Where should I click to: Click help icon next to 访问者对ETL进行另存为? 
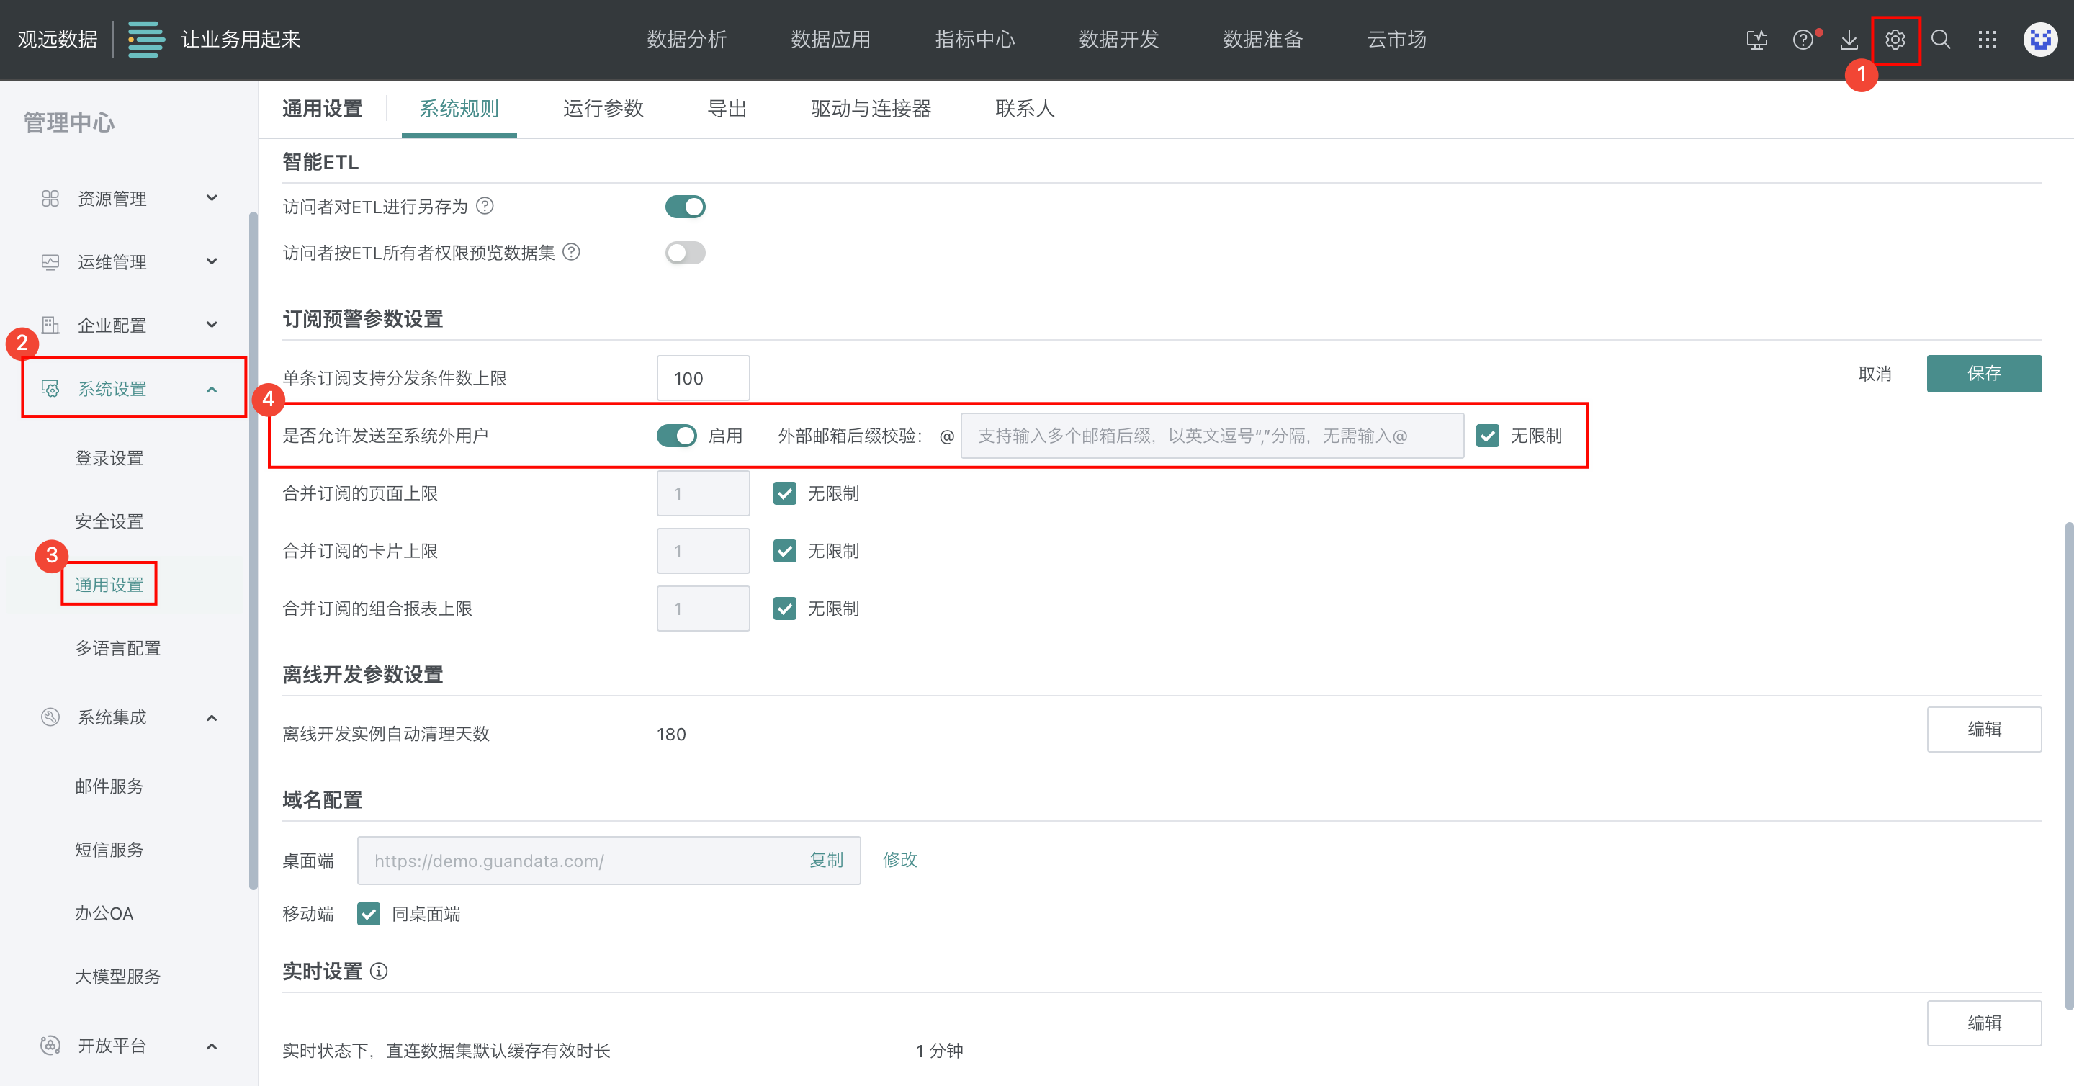tap(485, 206)
